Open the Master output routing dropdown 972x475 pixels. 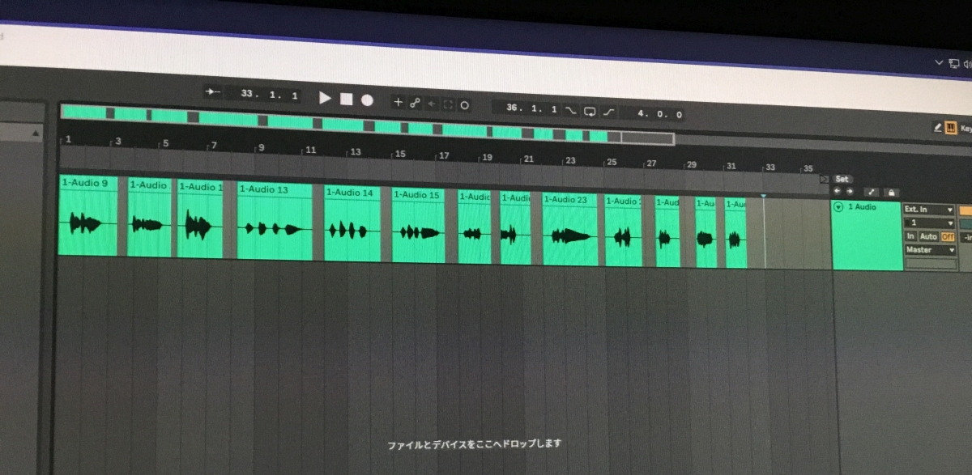click(x=929, y=250)
